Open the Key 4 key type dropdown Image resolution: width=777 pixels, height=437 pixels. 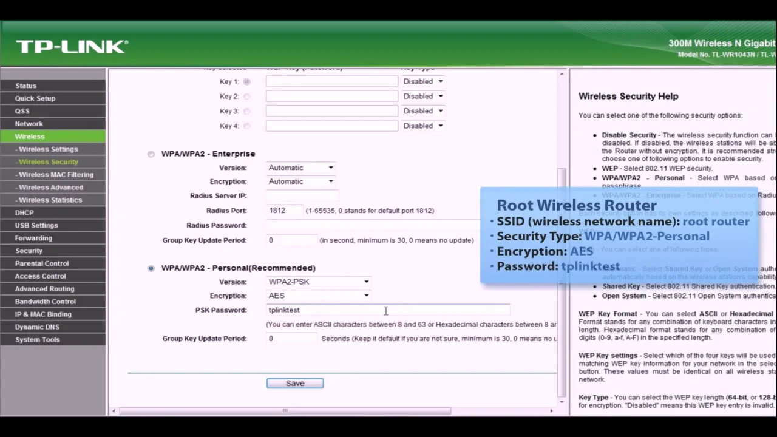point(423,126)
